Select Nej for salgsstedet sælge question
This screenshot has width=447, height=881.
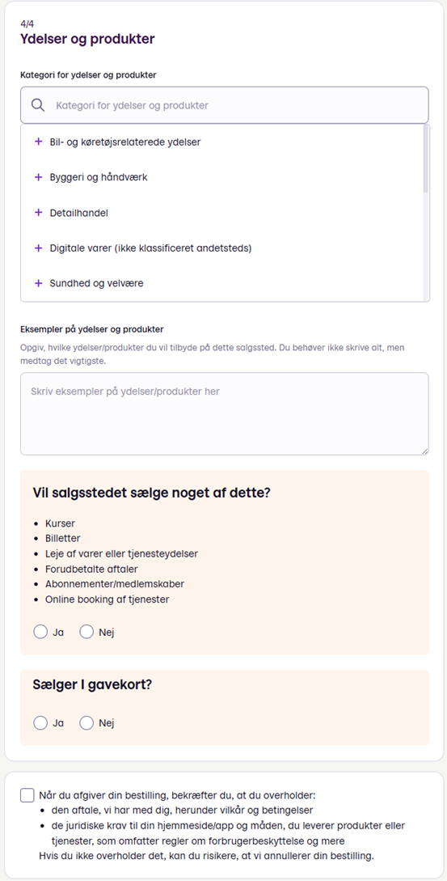click(x=86, y=632)
